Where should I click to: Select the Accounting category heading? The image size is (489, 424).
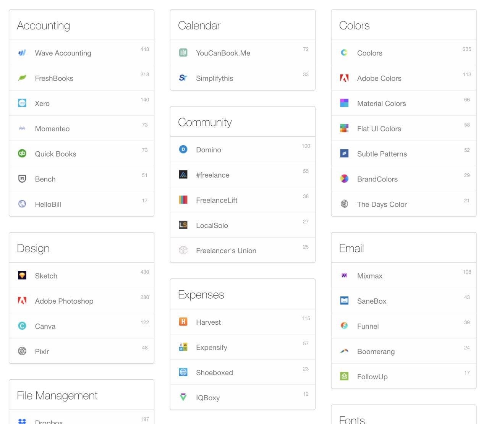tap(44, 26)
